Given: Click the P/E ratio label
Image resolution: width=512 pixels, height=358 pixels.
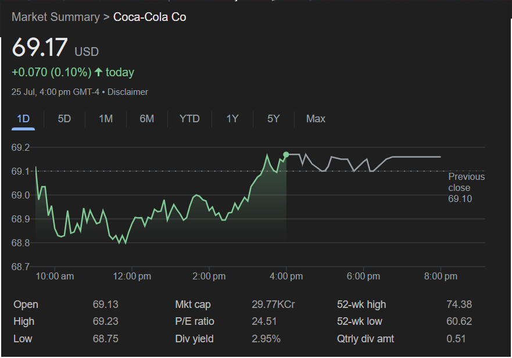Looking at the screenshot, I should pyautogui.click(x=195, y=321).
